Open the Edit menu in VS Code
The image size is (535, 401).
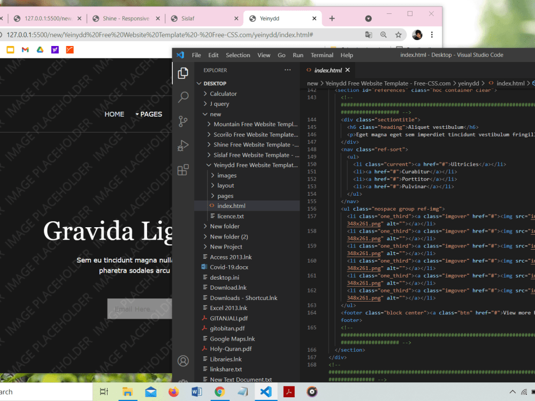(213, 55)
